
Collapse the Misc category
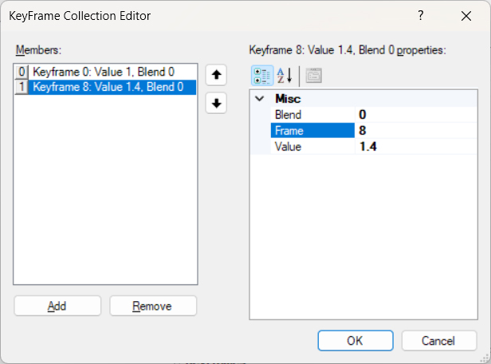tap(259, 99)
